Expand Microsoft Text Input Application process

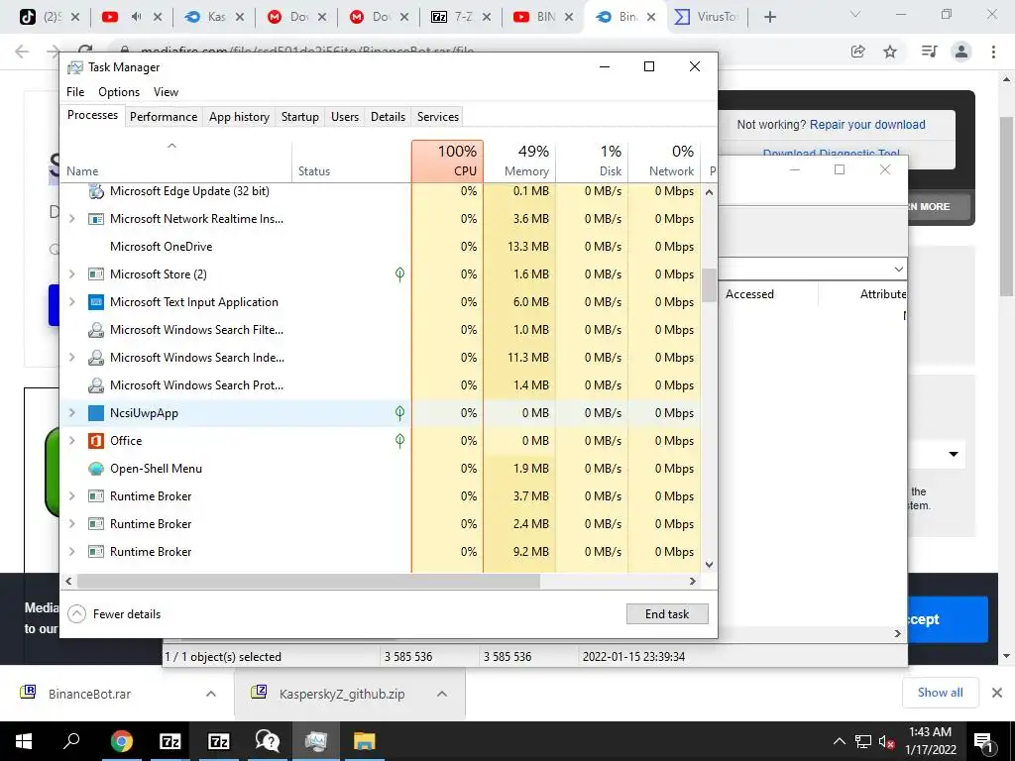pos(71,302)
